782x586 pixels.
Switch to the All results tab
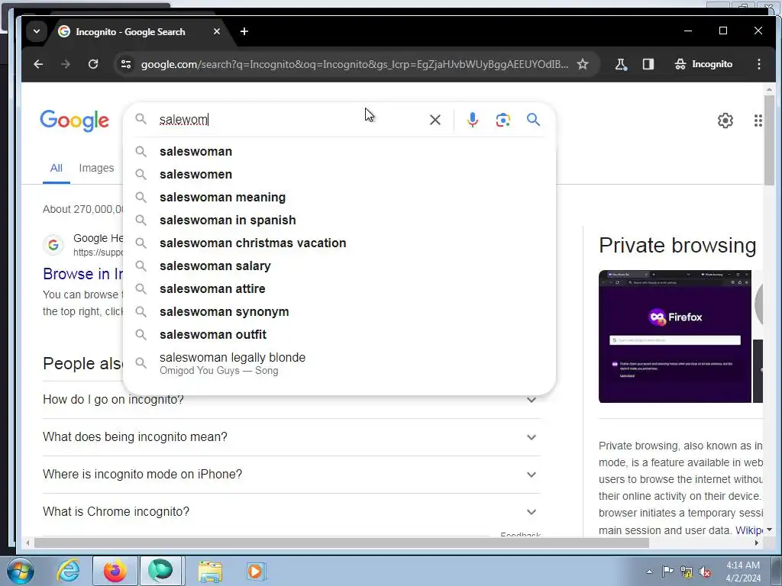click(x=57, y=169)
